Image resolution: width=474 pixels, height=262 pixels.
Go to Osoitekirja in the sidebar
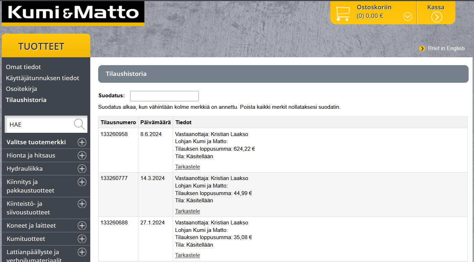pyautogui.click(x=21, y=89)
